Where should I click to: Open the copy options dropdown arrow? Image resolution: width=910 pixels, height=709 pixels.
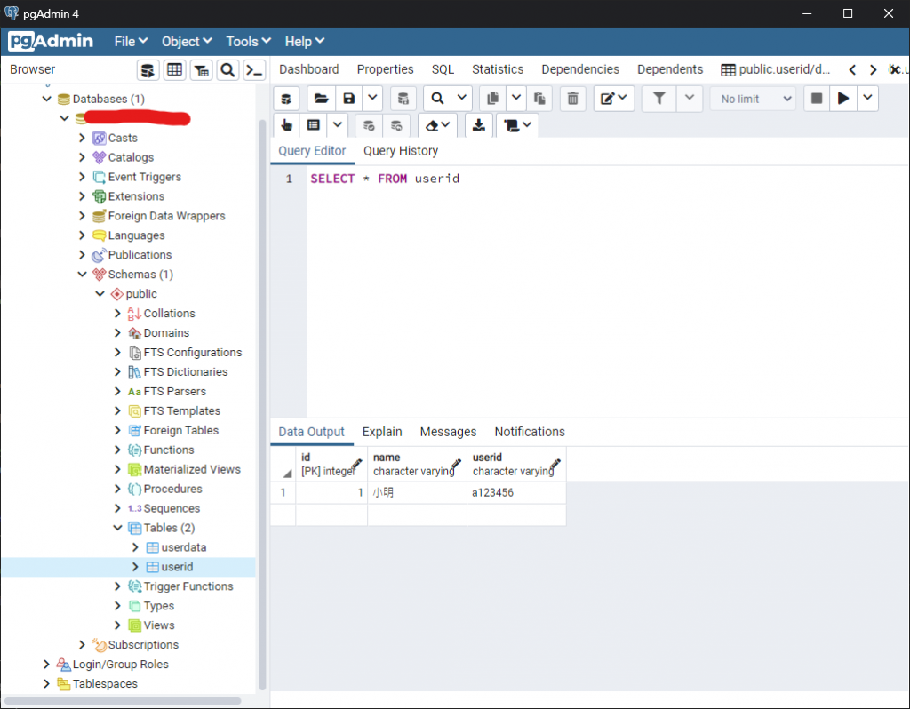516,99
